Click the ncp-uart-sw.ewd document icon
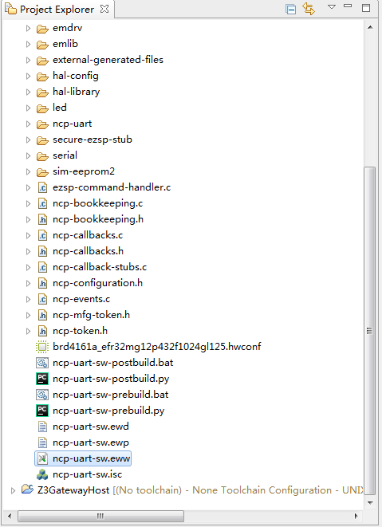This screenshot has width=382, height=527. (42, 427)
